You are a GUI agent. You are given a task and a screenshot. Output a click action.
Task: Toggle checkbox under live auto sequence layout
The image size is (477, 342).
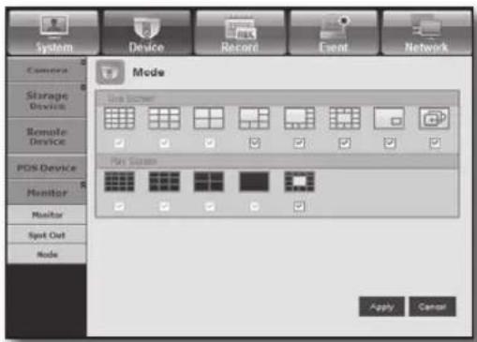435,143
